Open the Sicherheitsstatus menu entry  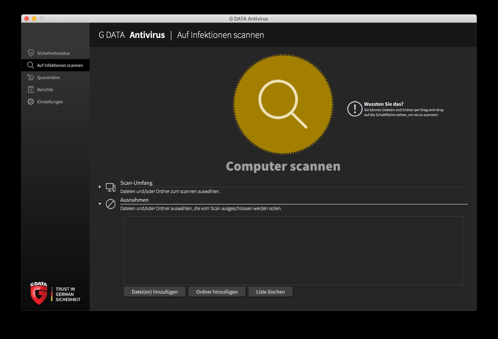pos(55,53)
